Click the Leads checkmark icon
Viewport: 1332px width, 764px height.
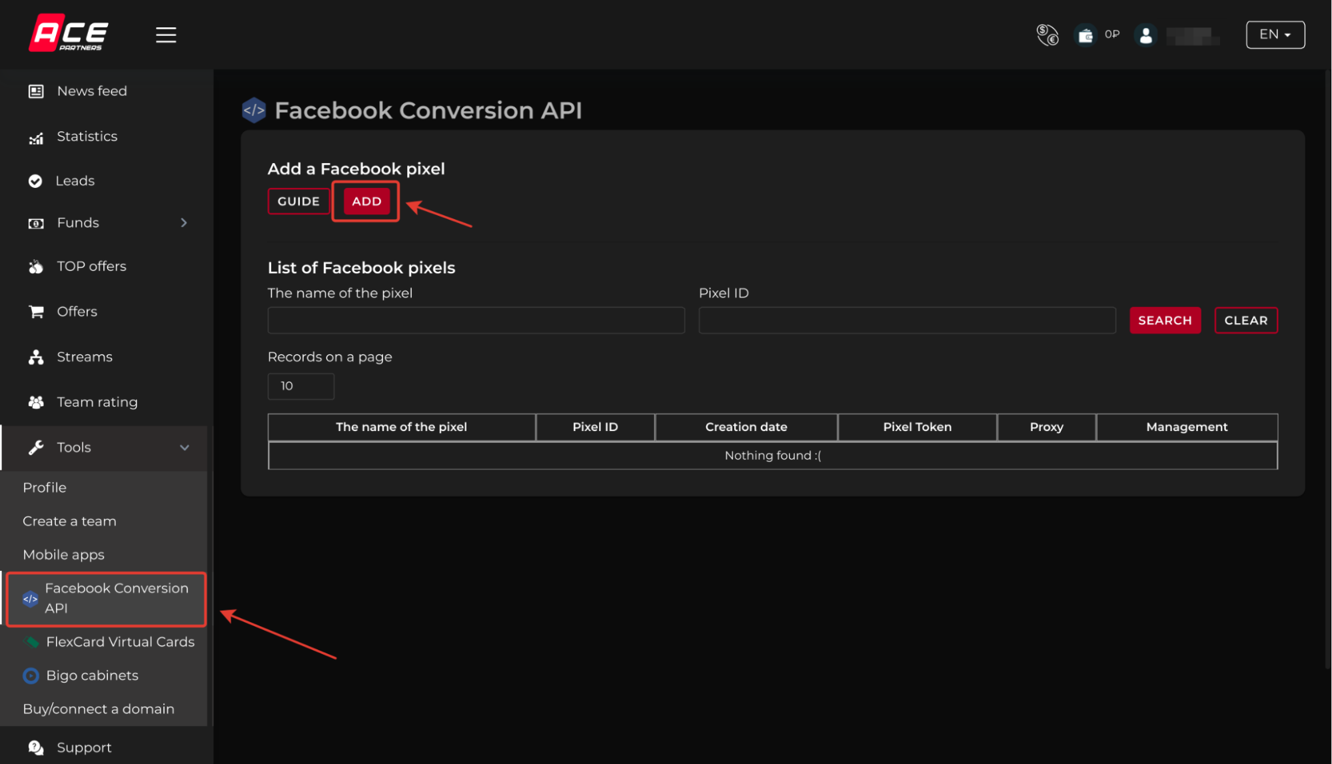point(35,181)
